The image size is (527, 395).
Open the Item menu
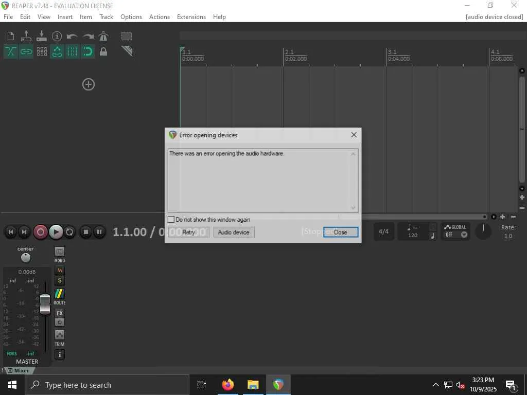[86, 17]
